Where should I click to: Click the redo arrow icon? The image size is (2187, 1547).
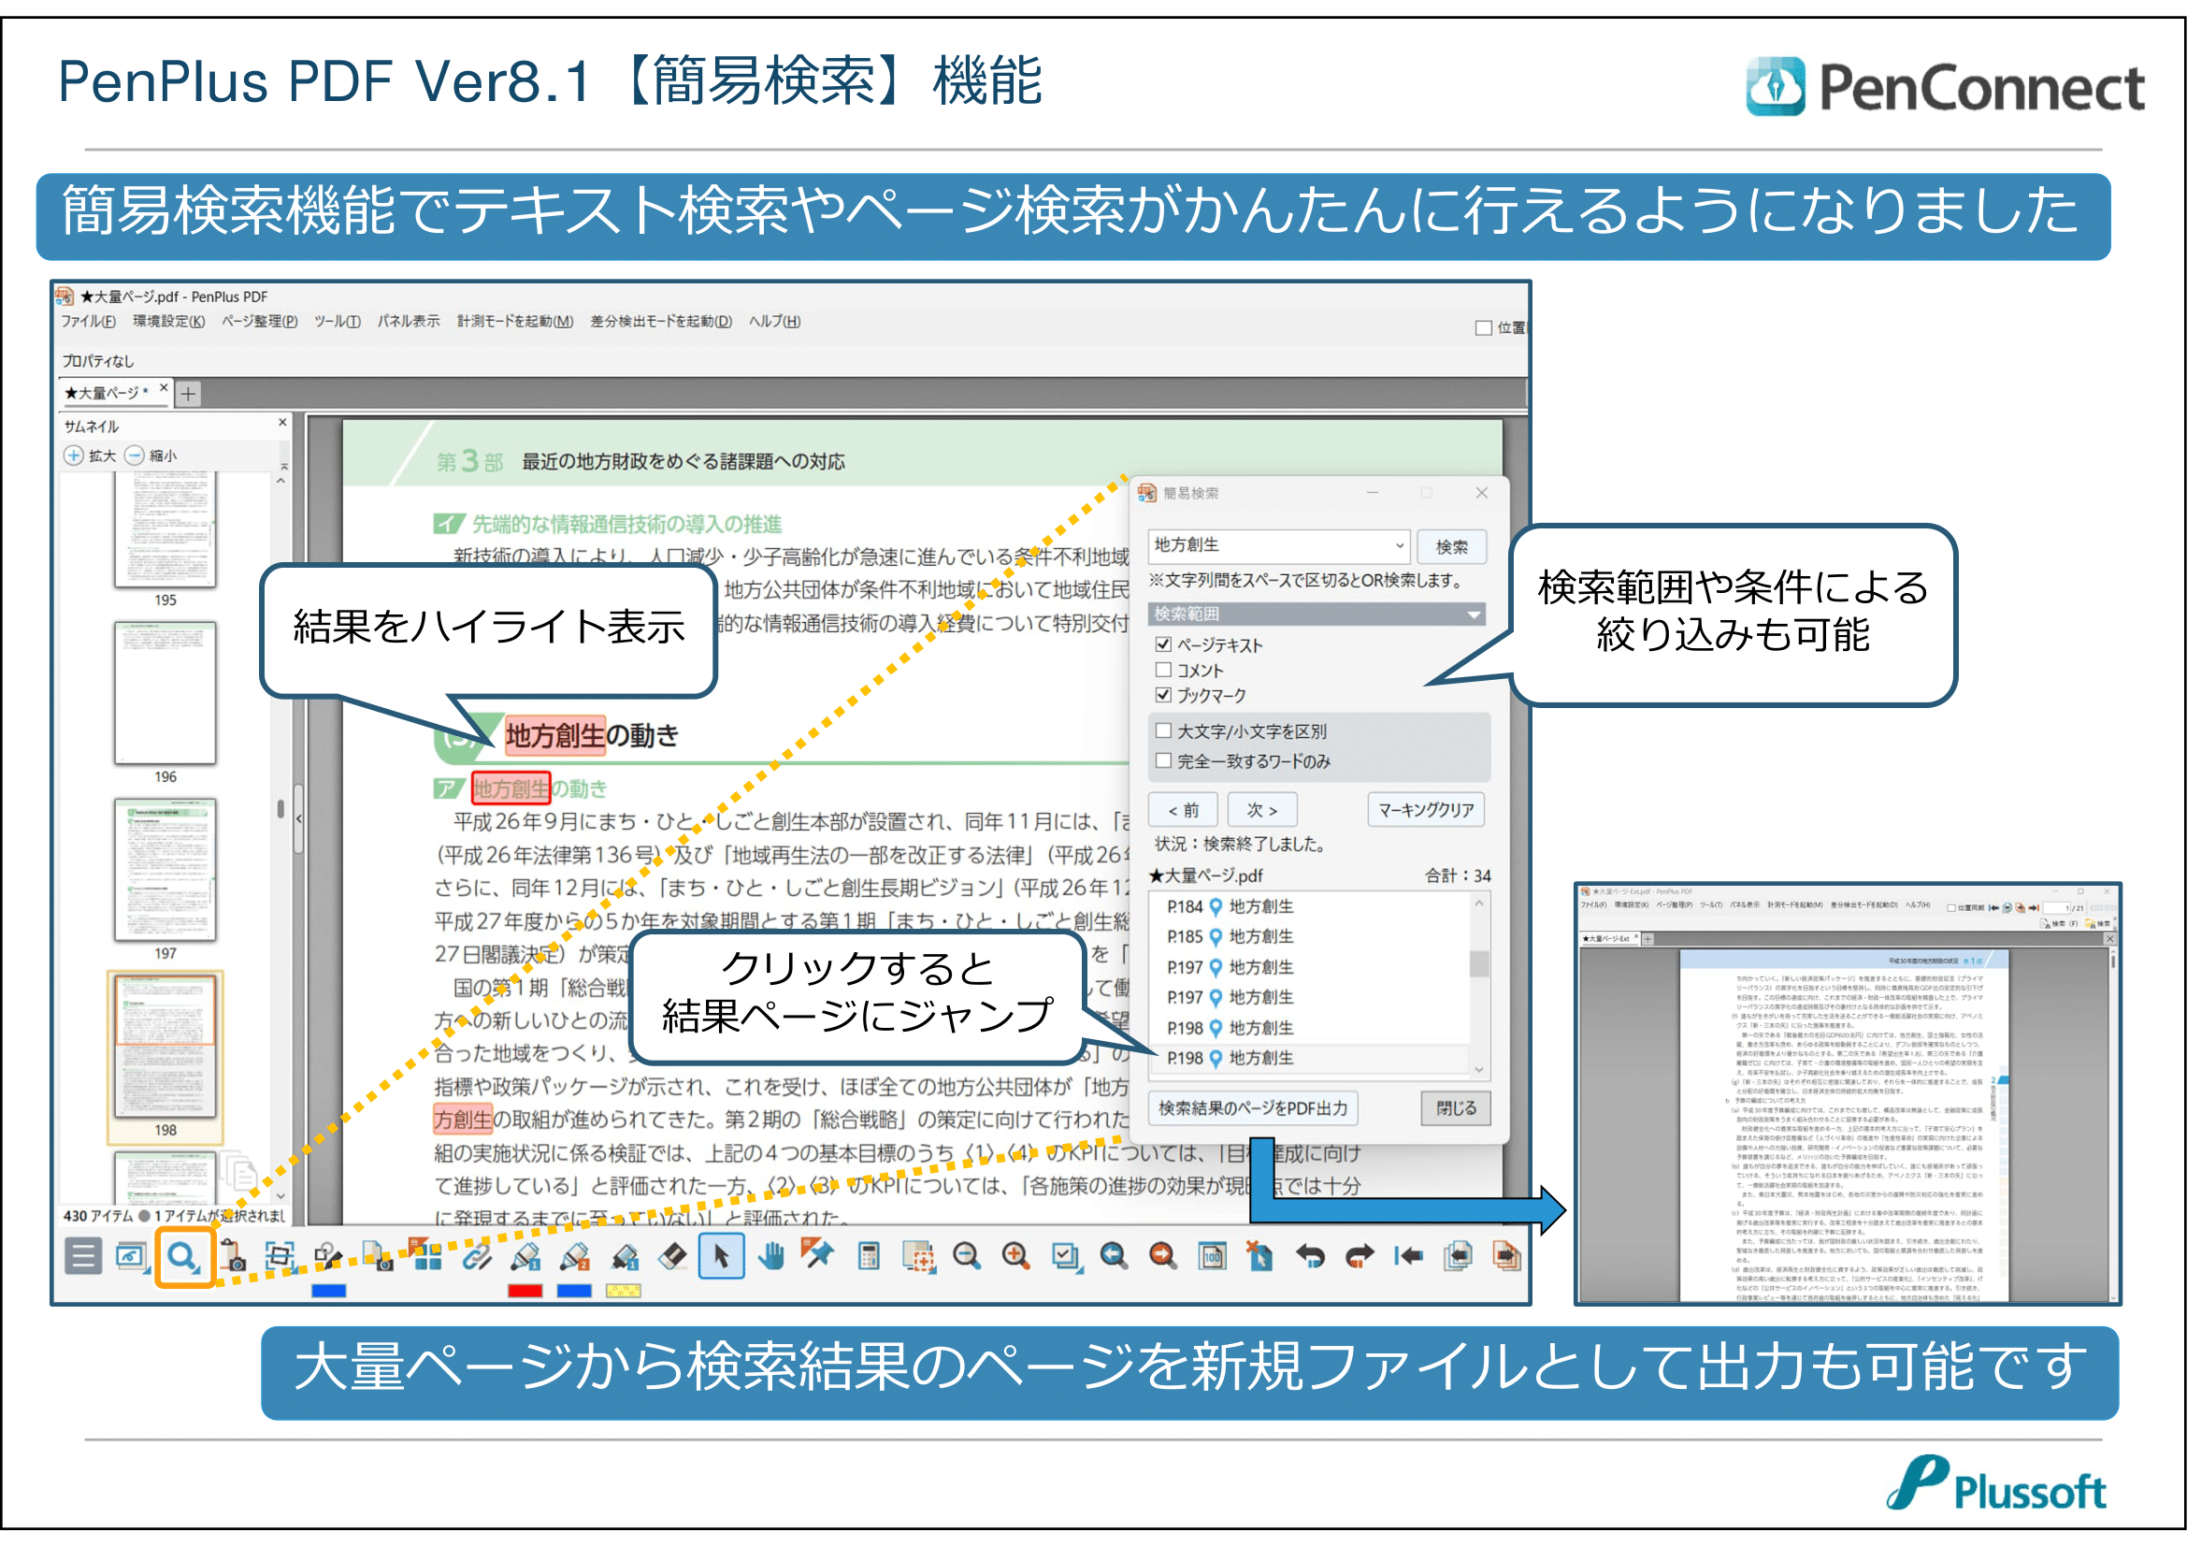[1360, 1256]
